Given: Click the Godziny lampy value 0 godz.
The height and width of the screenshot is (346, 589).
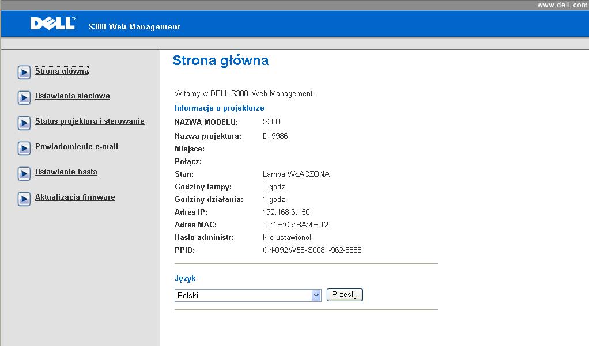Looking at the screenshot, I should (x=274, y=187).
